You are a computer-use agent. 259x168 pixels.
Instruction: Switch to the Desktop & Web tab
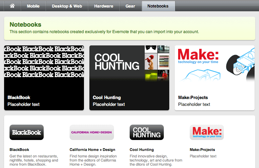point(67,6)
